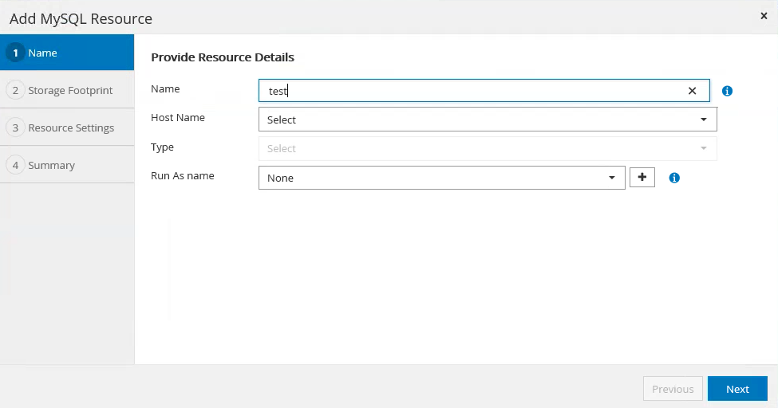Screen dimensions: 778x408
Task: Click the Previous button
Action: click(x=673, y=389)
